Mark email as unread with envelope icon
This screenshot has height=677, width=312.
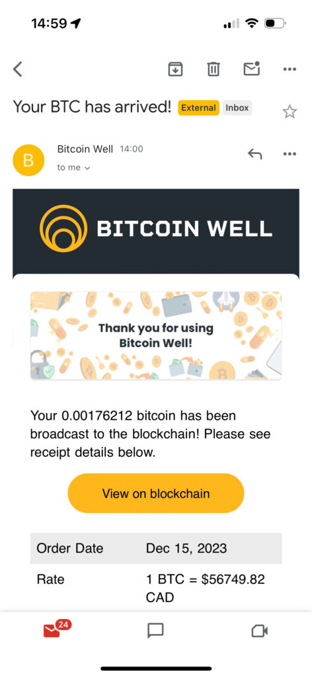(x=252, y=68)
